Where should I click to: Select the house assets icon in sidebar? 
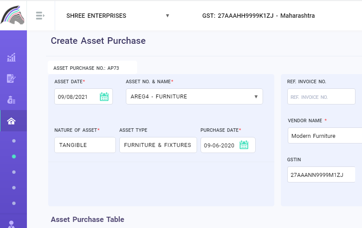pos(12,121)
